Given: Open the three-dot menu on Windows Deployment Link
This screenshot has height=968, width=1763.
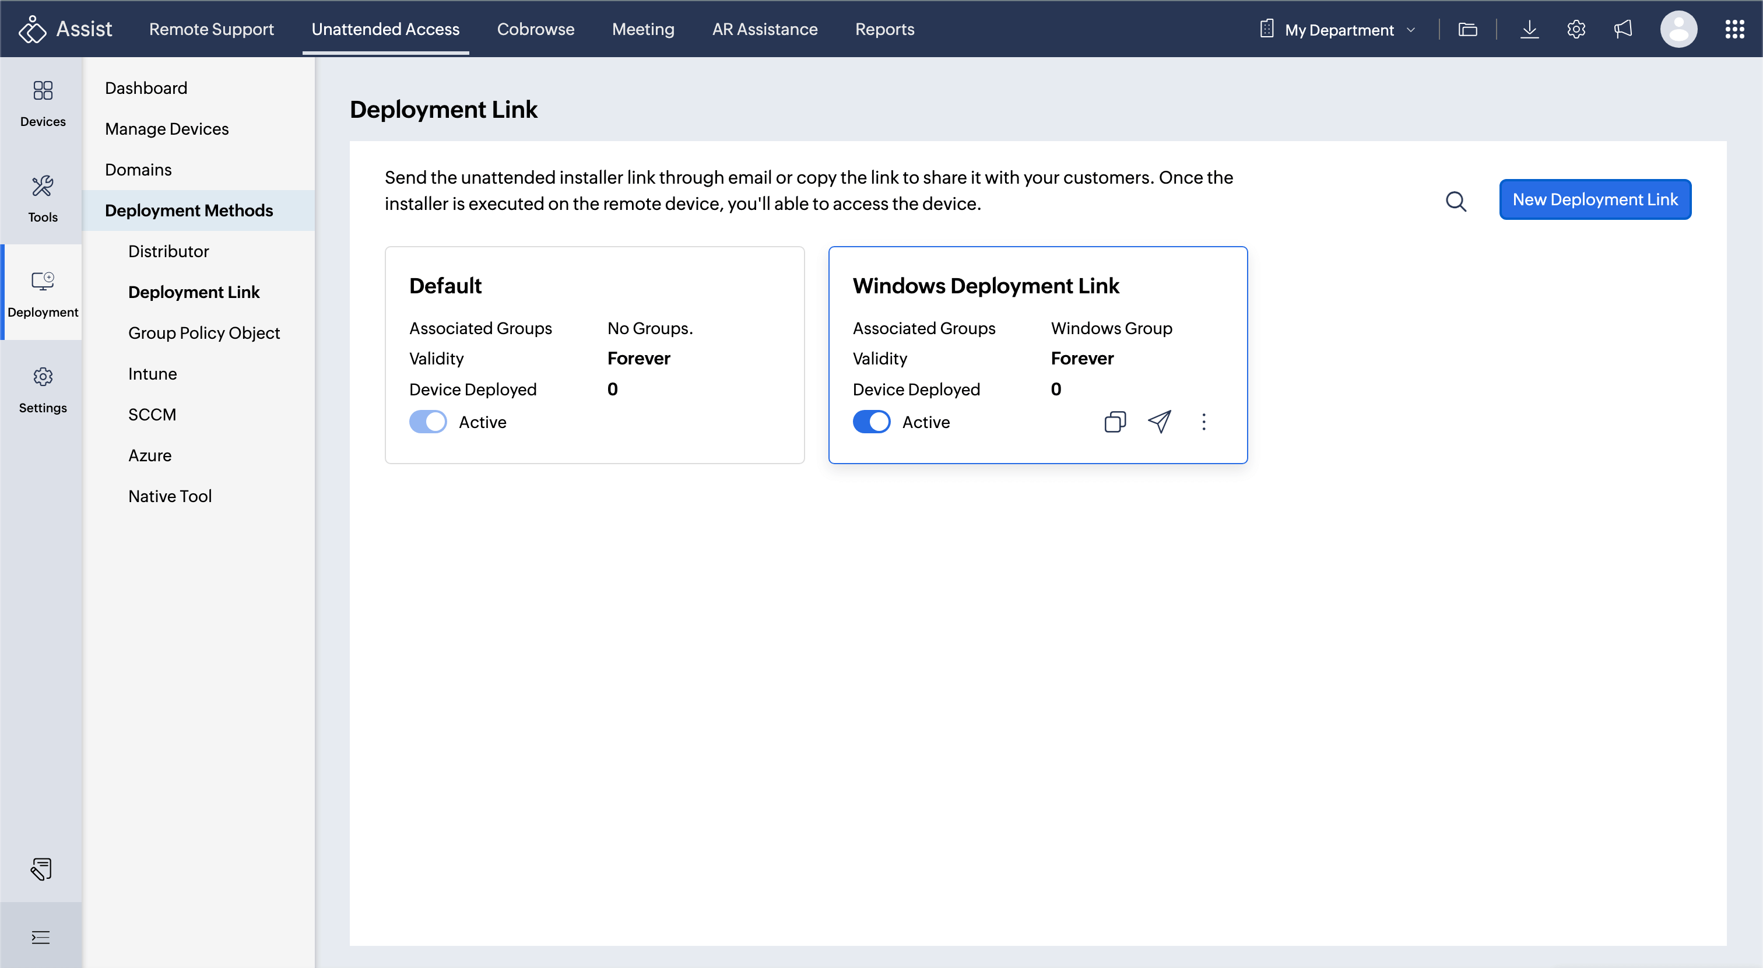Looking at the screenshot, I should click(1204, 422).
